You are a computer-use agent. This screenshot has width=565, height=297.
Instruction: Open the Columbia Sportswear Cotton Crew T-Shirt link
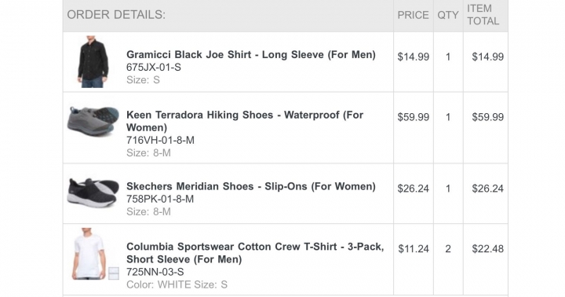tap(255, 253)
